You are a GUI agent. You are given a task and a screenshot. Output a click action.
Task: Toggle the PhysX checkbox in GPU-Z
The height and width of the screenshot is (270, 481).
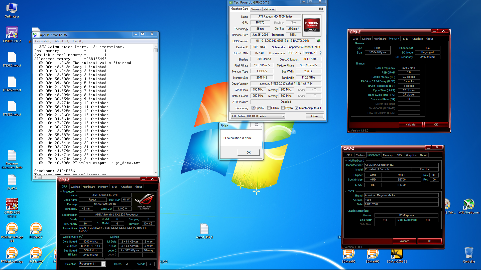[x=283, y=108]
